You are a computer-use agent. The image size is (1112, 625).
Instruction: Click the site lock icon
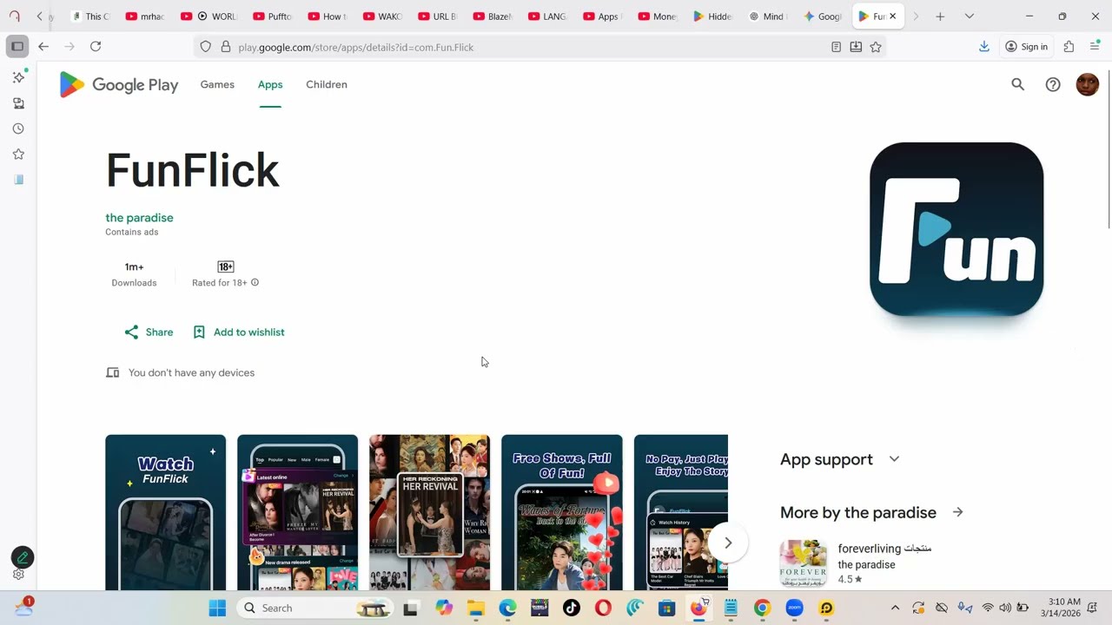226,47
